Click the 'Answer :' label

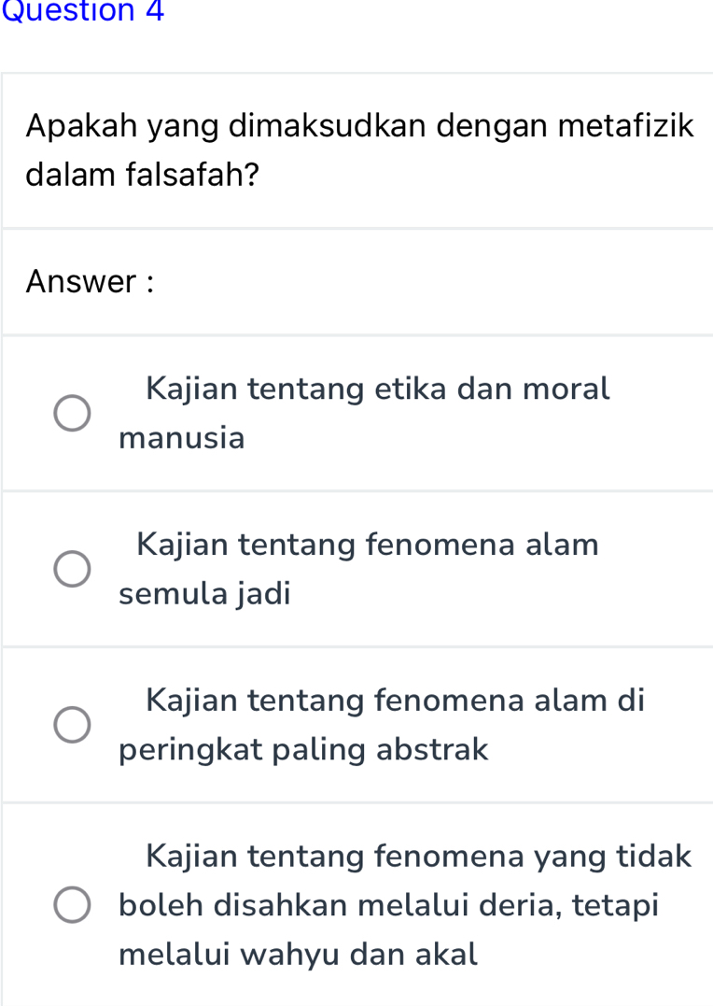pyautogui.click(x=90, y=281)
